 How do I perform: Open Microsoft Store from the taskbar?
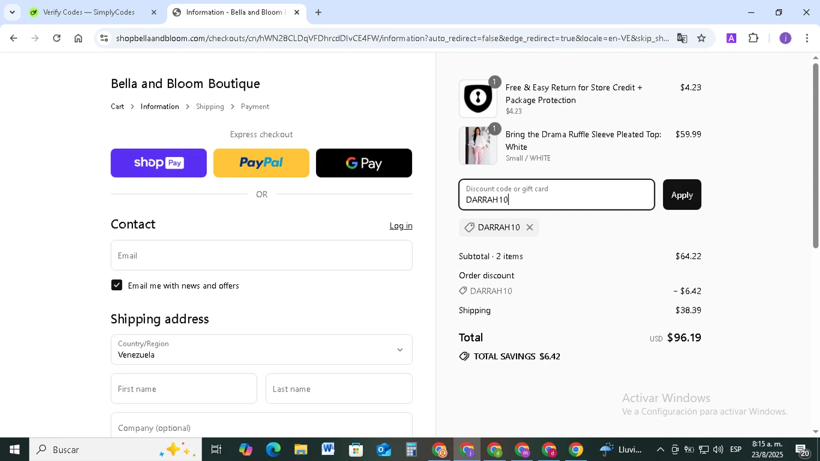pos(356,450)
